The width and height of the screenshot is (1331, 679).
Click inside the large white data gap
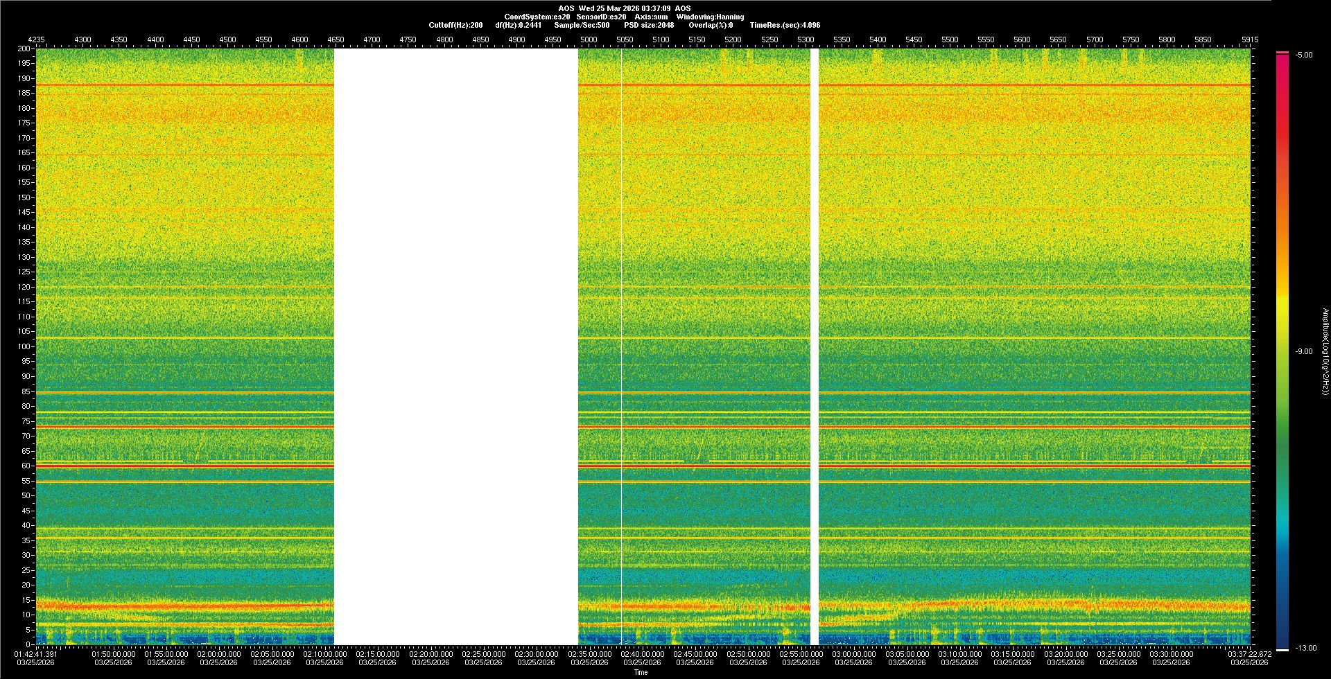(x=455, y=346)
